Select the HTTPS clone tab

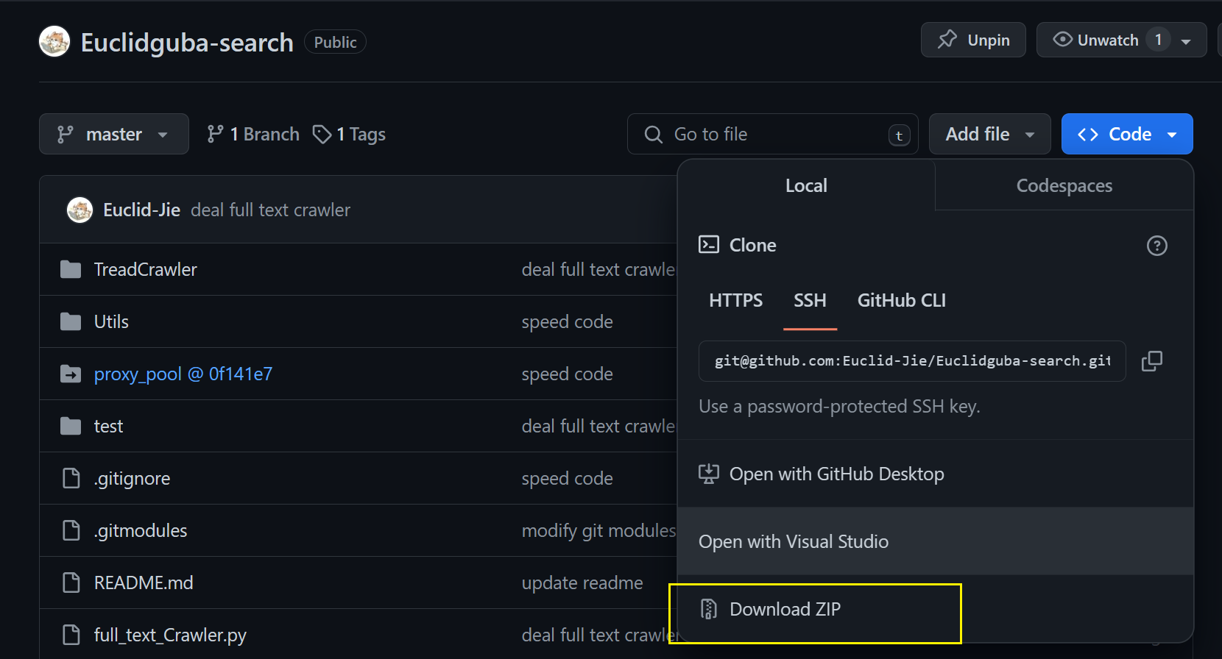point(735,300)
